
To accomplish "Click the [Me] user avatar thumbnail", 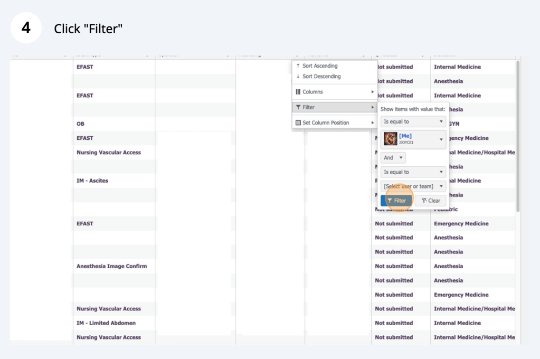I will click(x=390, y=139).
